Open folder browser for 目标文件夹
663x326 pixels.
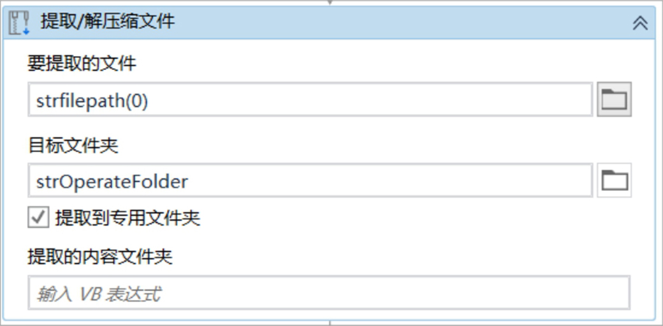coord(614,180)
